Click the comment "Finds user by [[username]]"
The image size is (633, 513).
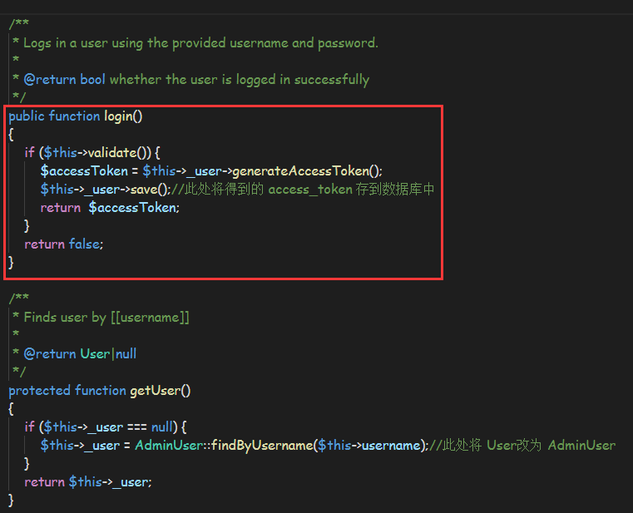click(106, 318)
